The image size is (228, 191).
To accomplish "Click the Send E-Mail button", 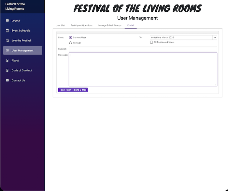I will 80,90.
